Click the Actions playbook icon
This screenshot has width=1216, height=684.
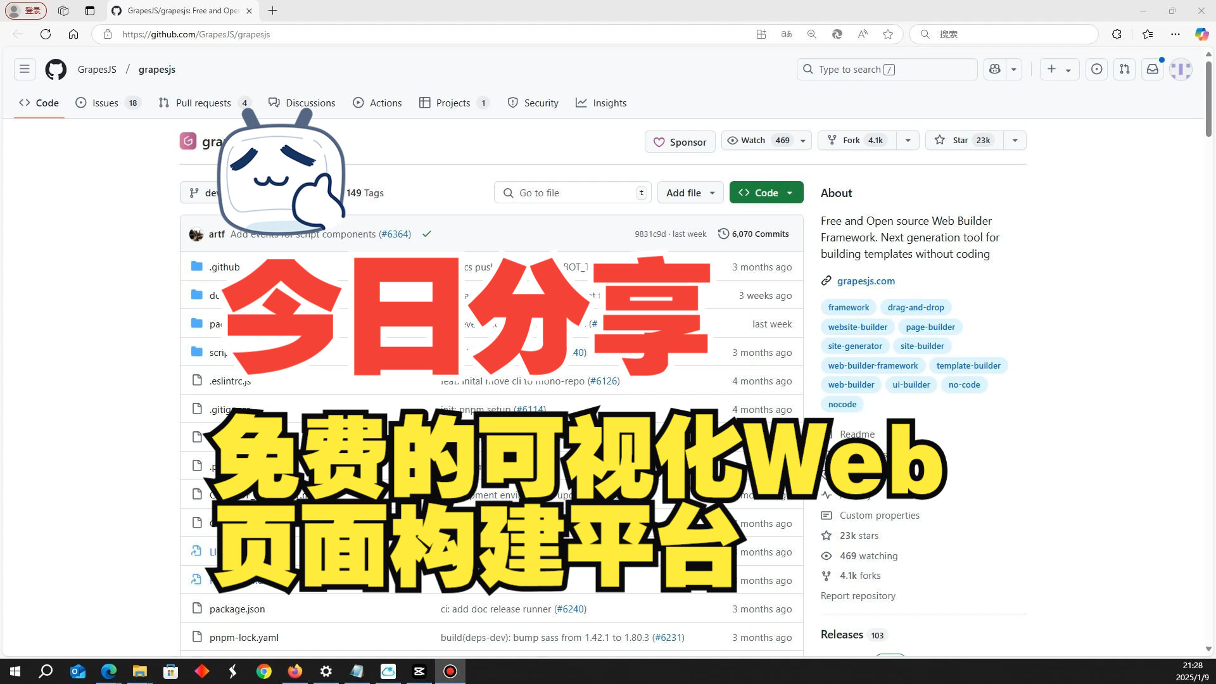(358, 103)
